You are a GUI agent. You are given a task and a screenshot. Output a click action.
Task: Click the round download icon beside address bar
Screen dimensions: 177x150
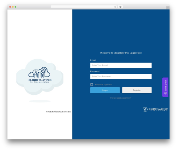click(120, 7)
